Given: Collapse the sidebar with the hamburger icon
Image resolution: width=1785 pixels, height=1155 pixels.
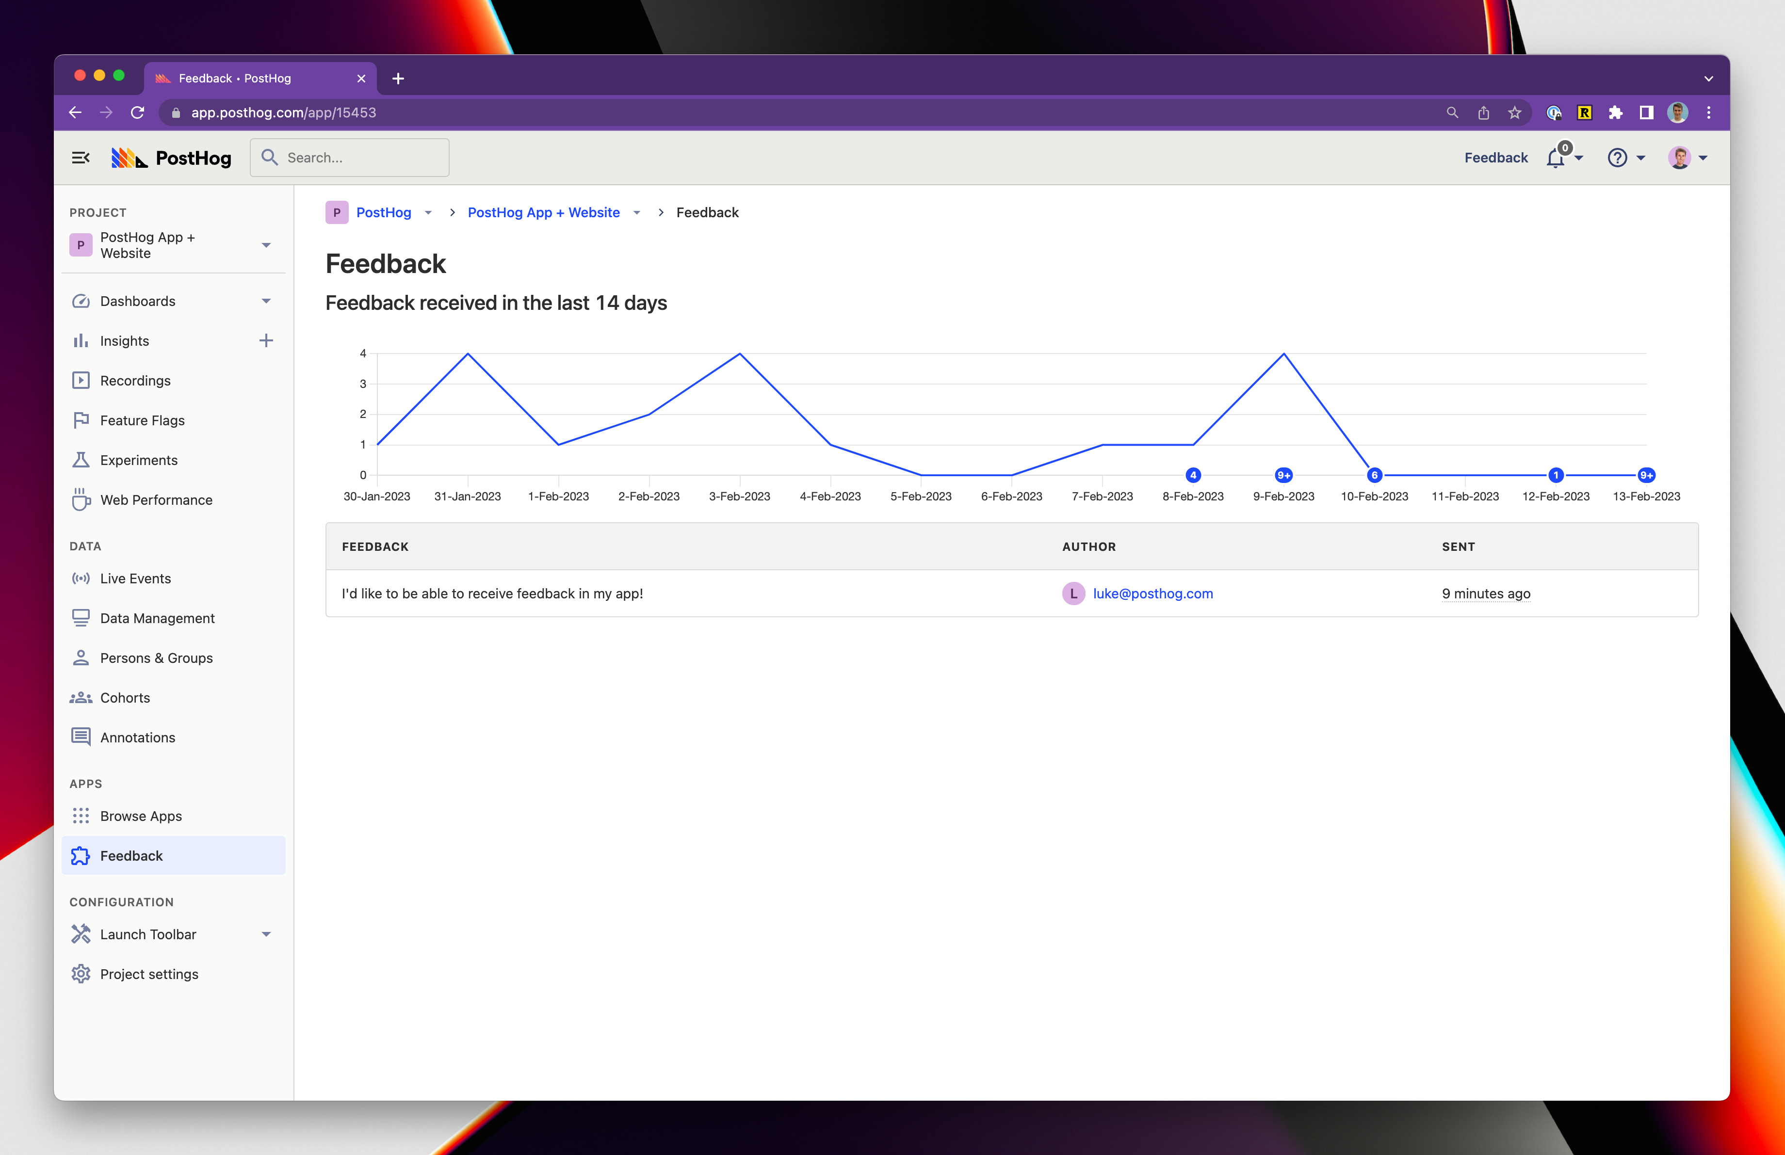Looking at the screenshot, I should coord(80,158).
